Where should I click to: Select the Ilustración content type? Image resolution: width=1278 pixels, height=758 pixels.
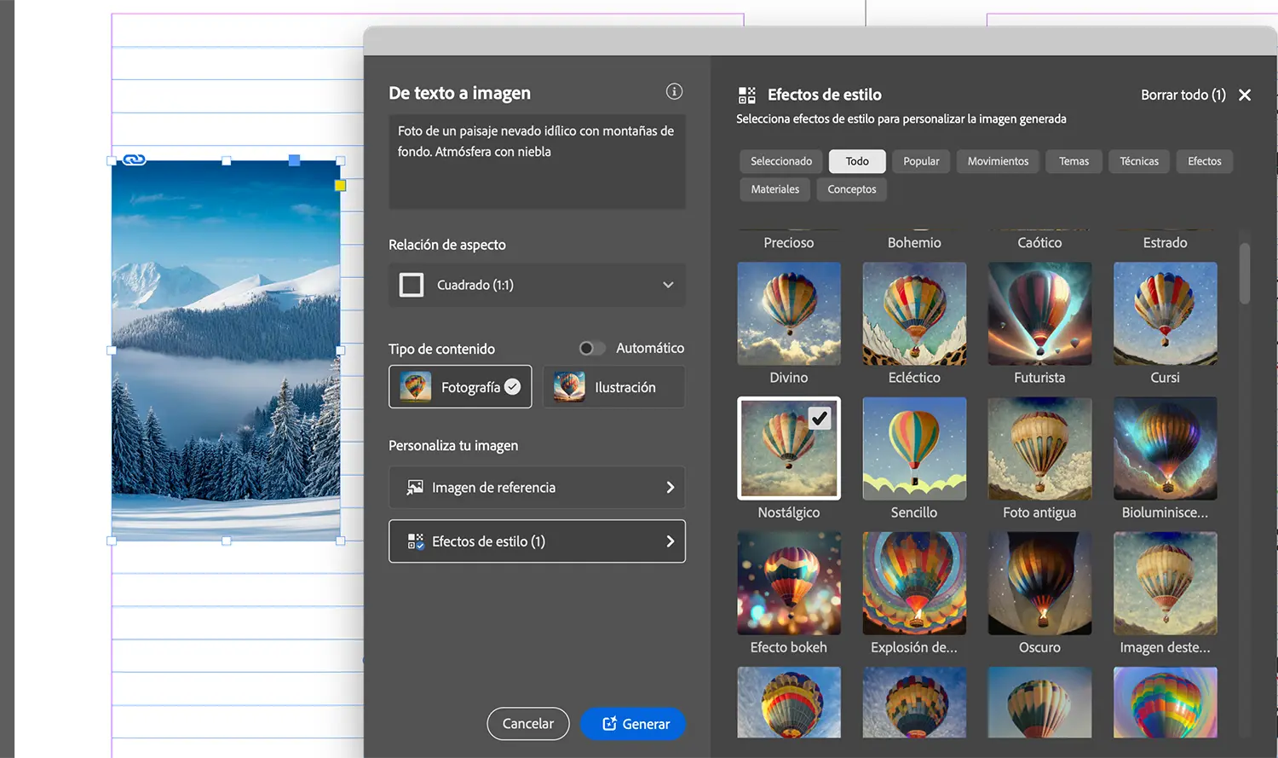613,387
